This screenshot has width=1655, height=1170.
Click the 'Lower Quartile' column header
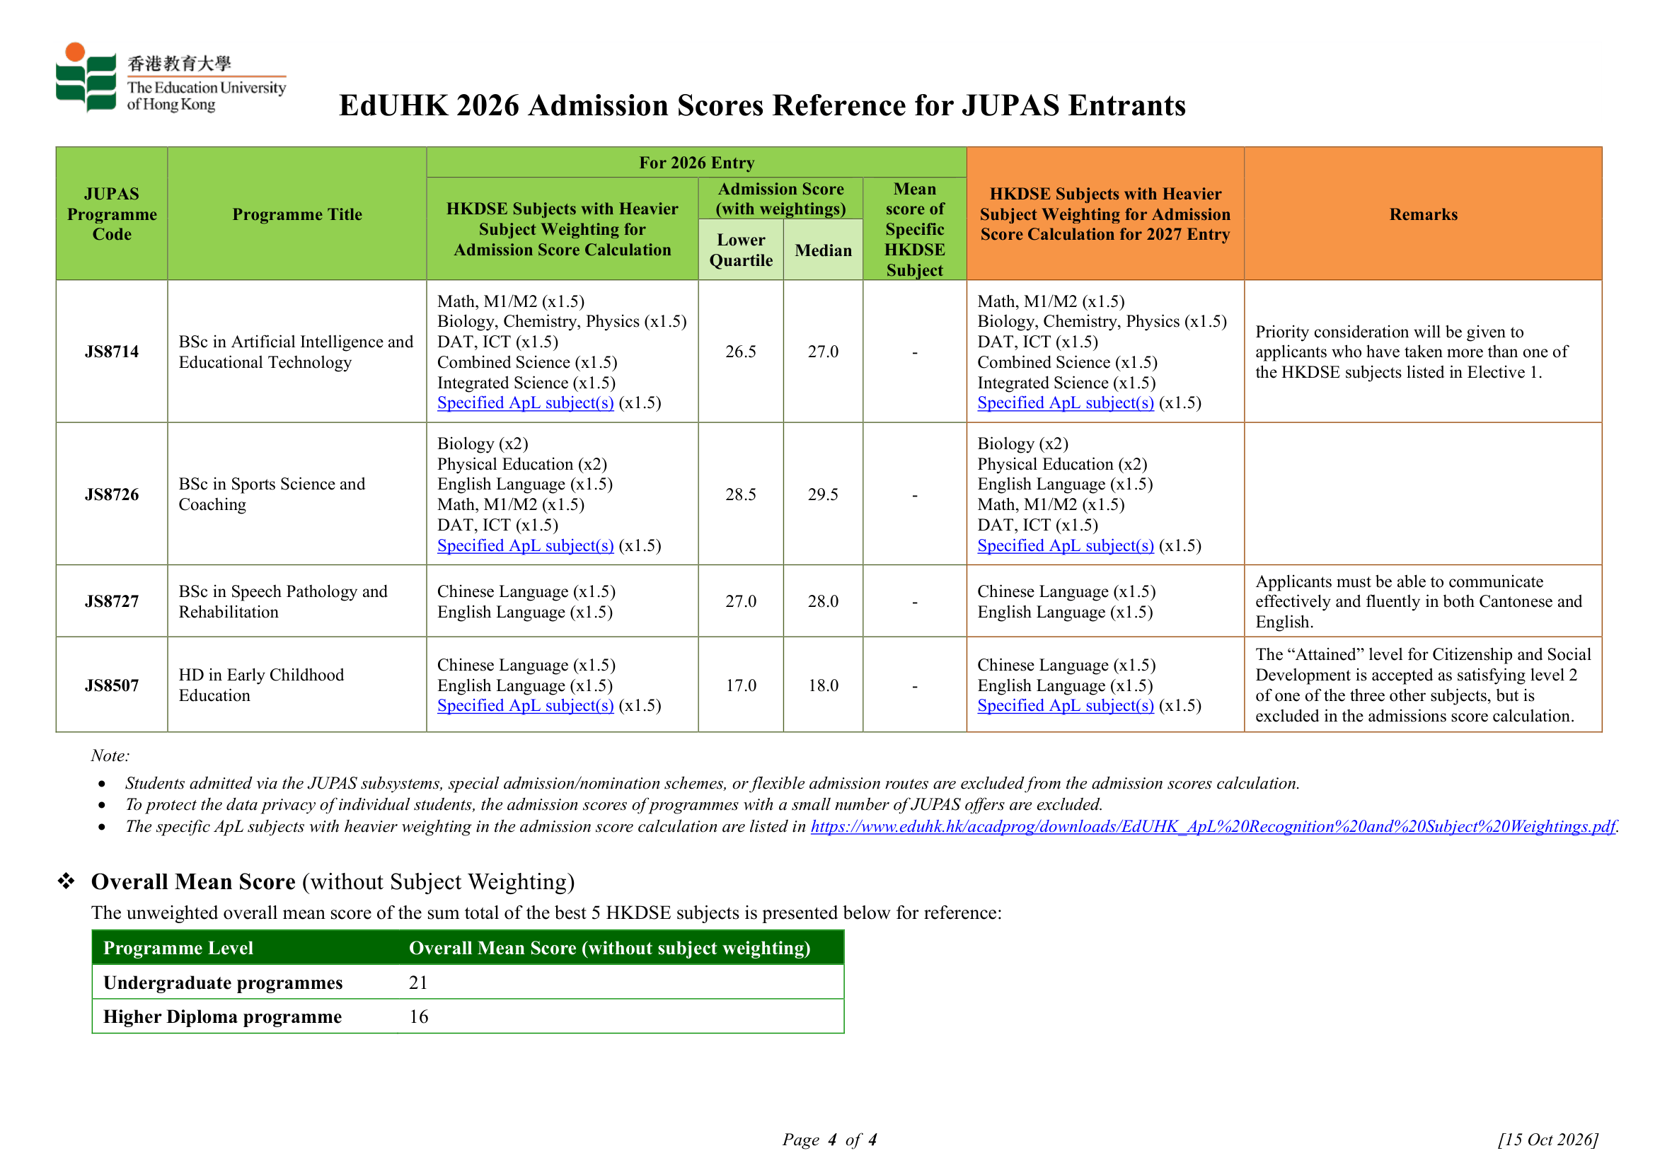(741, 250)
